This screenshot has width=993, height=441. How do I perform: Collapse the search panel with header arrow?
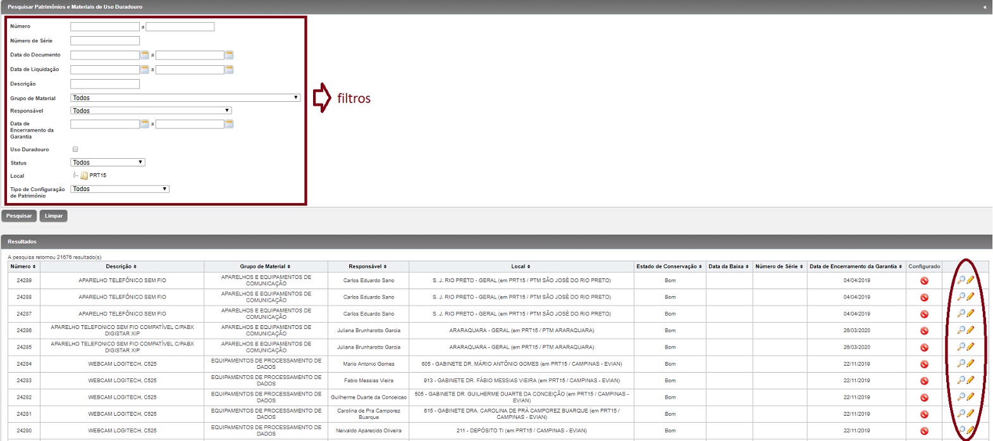[x=984, y=7]
